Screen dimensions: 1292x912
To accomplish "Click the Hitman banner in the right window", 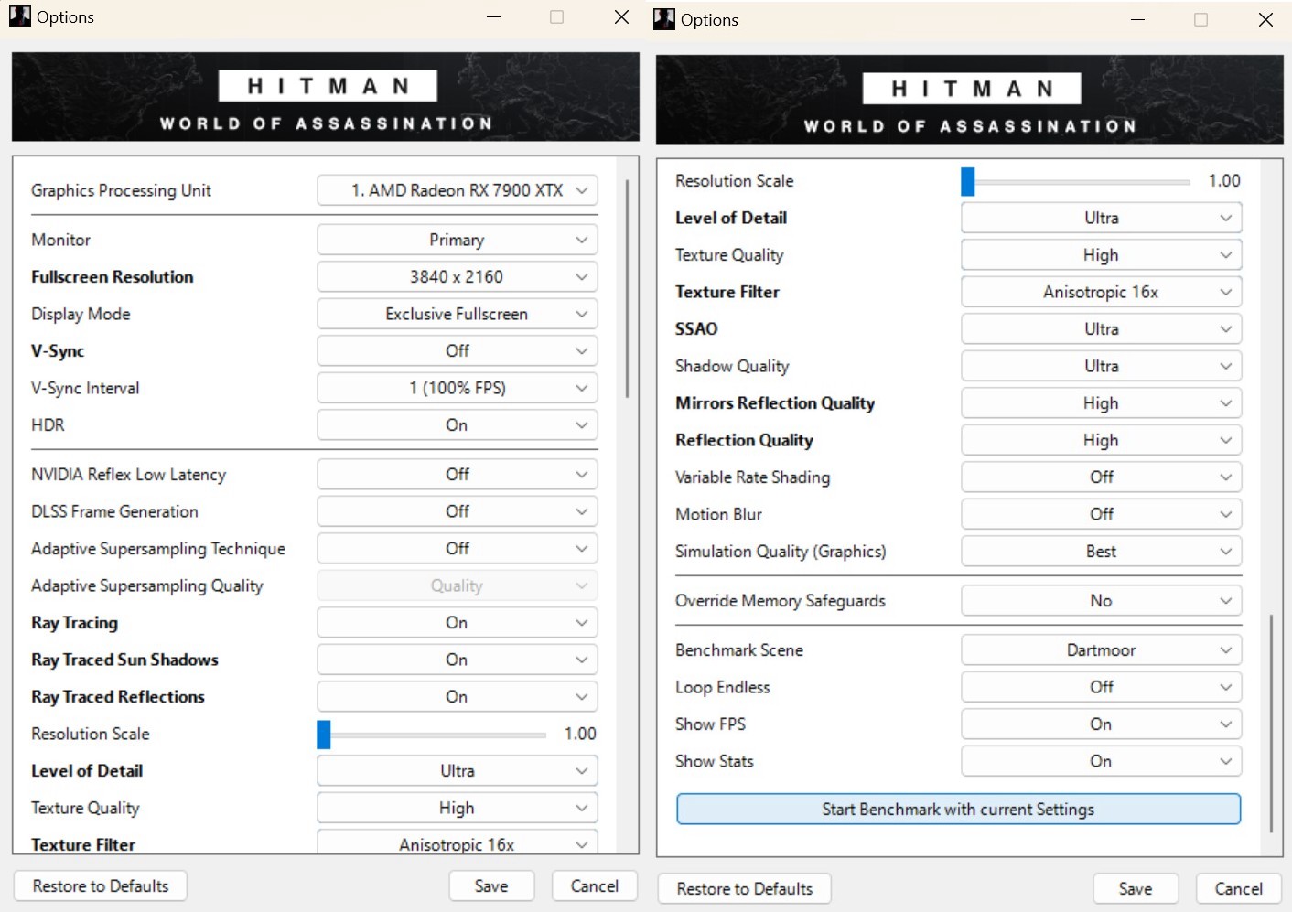I will (x=970, y=100).
